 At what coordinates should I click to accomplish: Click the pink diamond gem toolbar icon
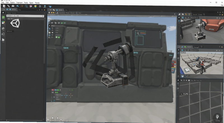(x=31, y=6)
